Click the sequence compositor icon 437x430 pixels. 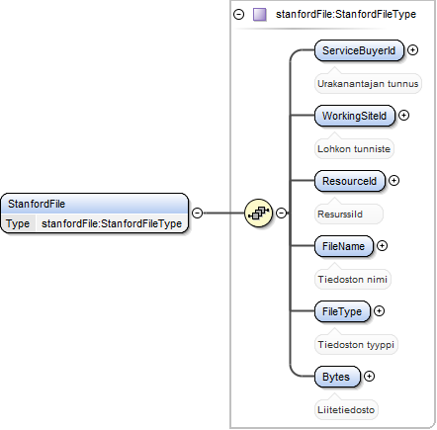click(259, 213)
